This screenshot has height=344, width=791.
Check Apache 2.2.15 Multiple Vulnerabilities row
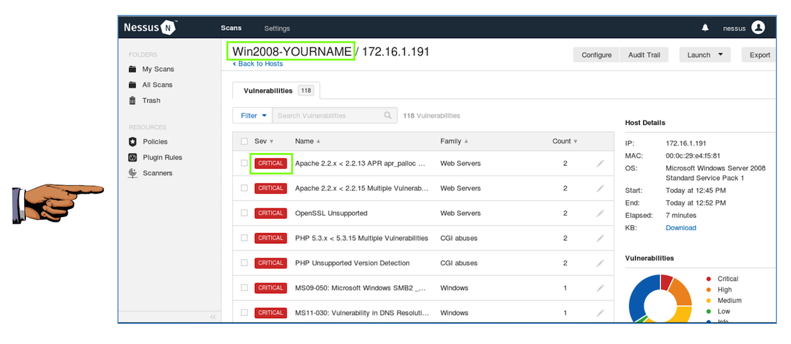tap(244, 188)
